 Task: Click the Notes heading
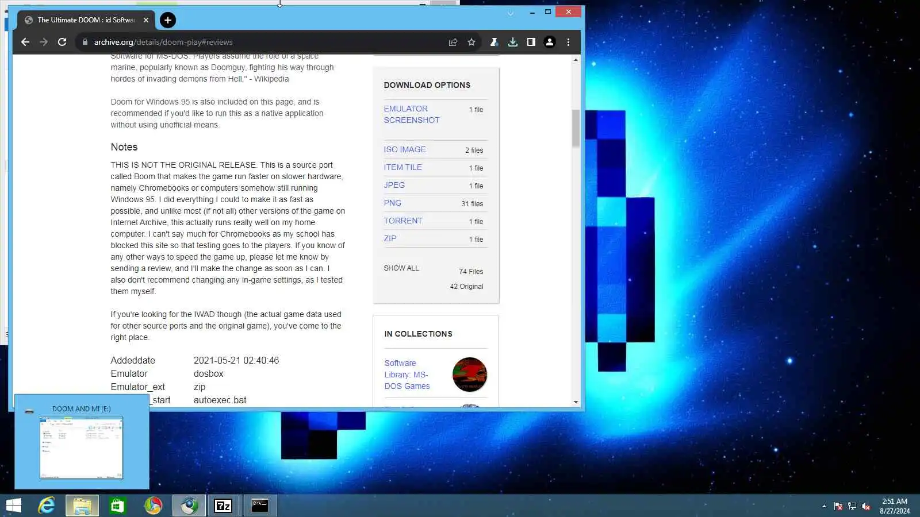124,147
